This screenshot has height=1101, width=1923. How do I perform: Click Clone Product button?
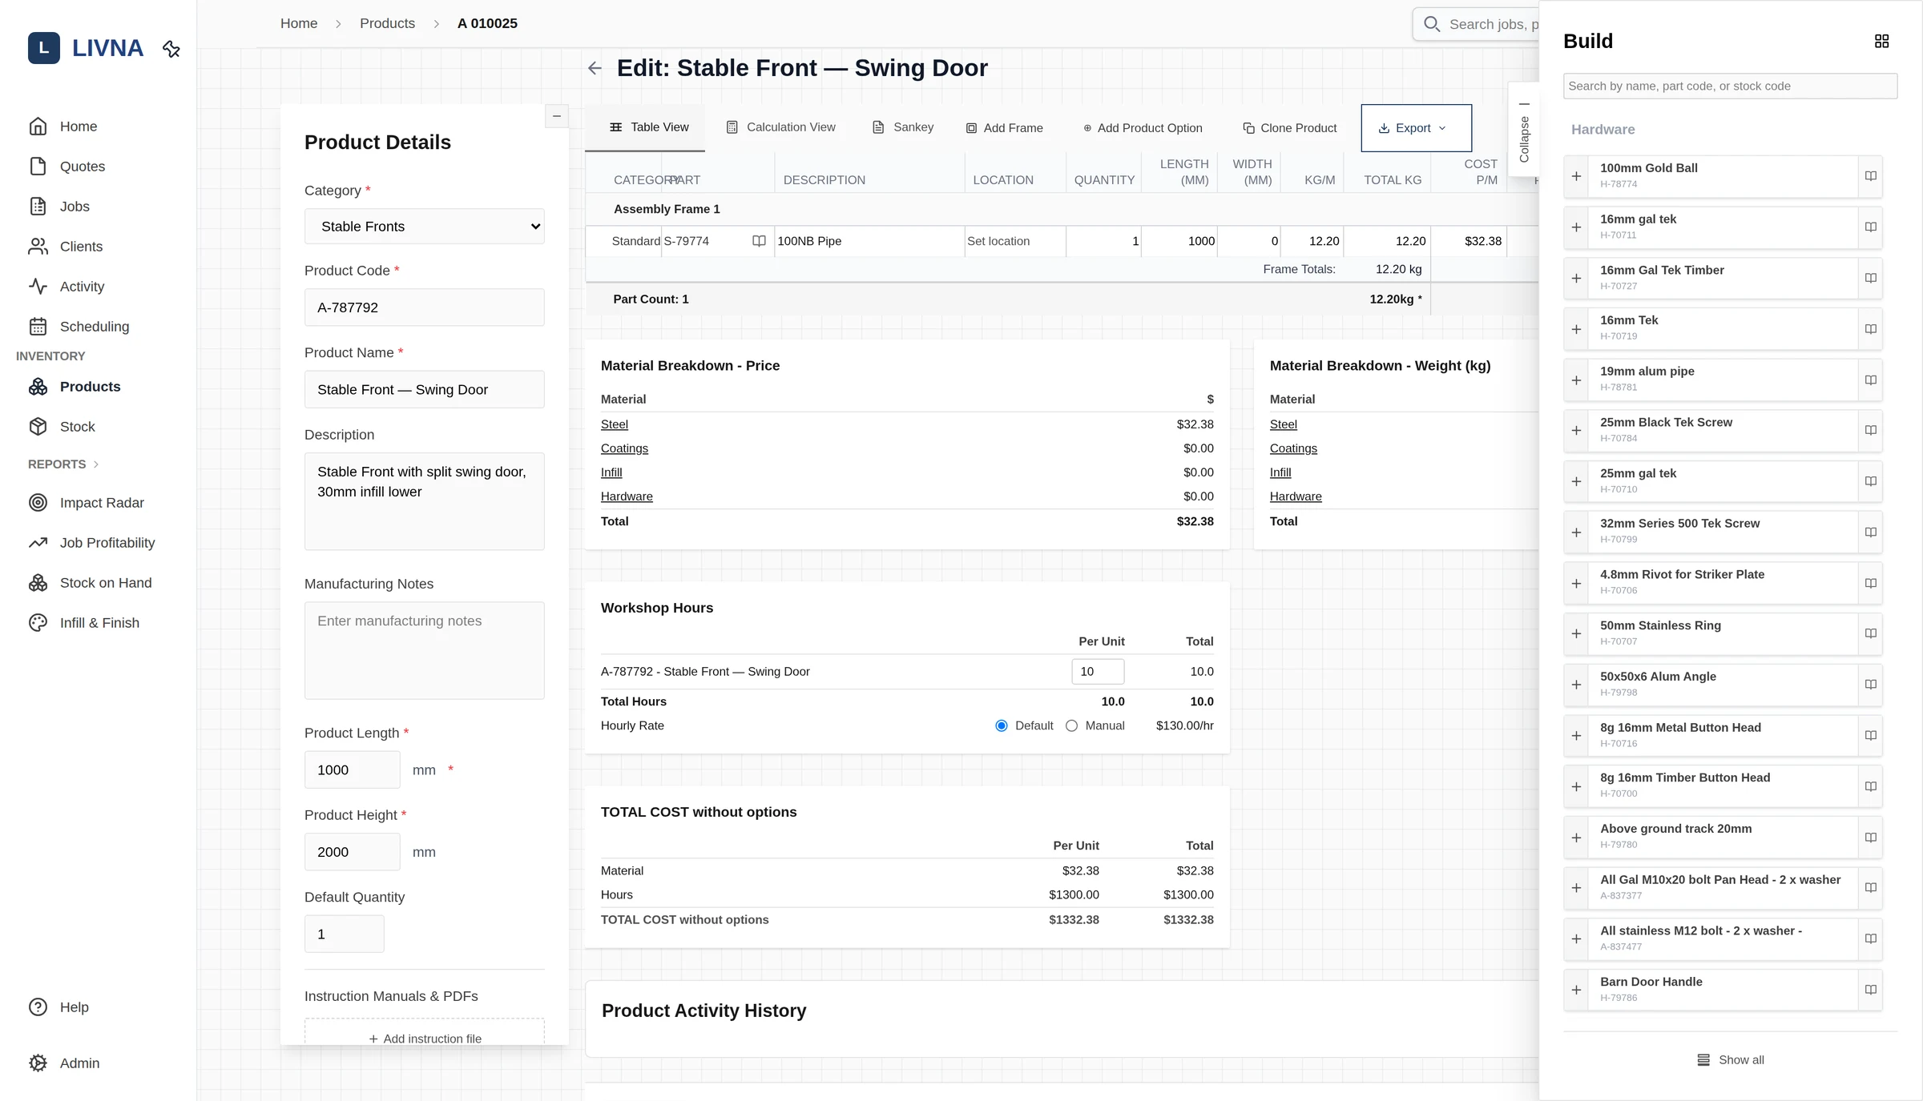tap(1289, 128)
